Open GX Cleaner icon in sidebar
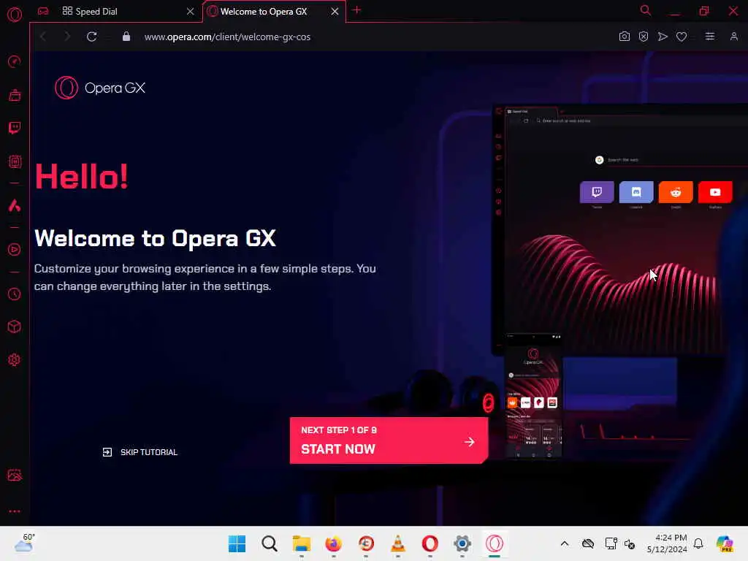Viewport: 748px width, 561px height. tap(15, 95)
